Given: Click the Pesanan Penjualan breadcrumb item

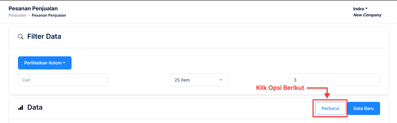Looking at the screenshot, I should [49, 15].
